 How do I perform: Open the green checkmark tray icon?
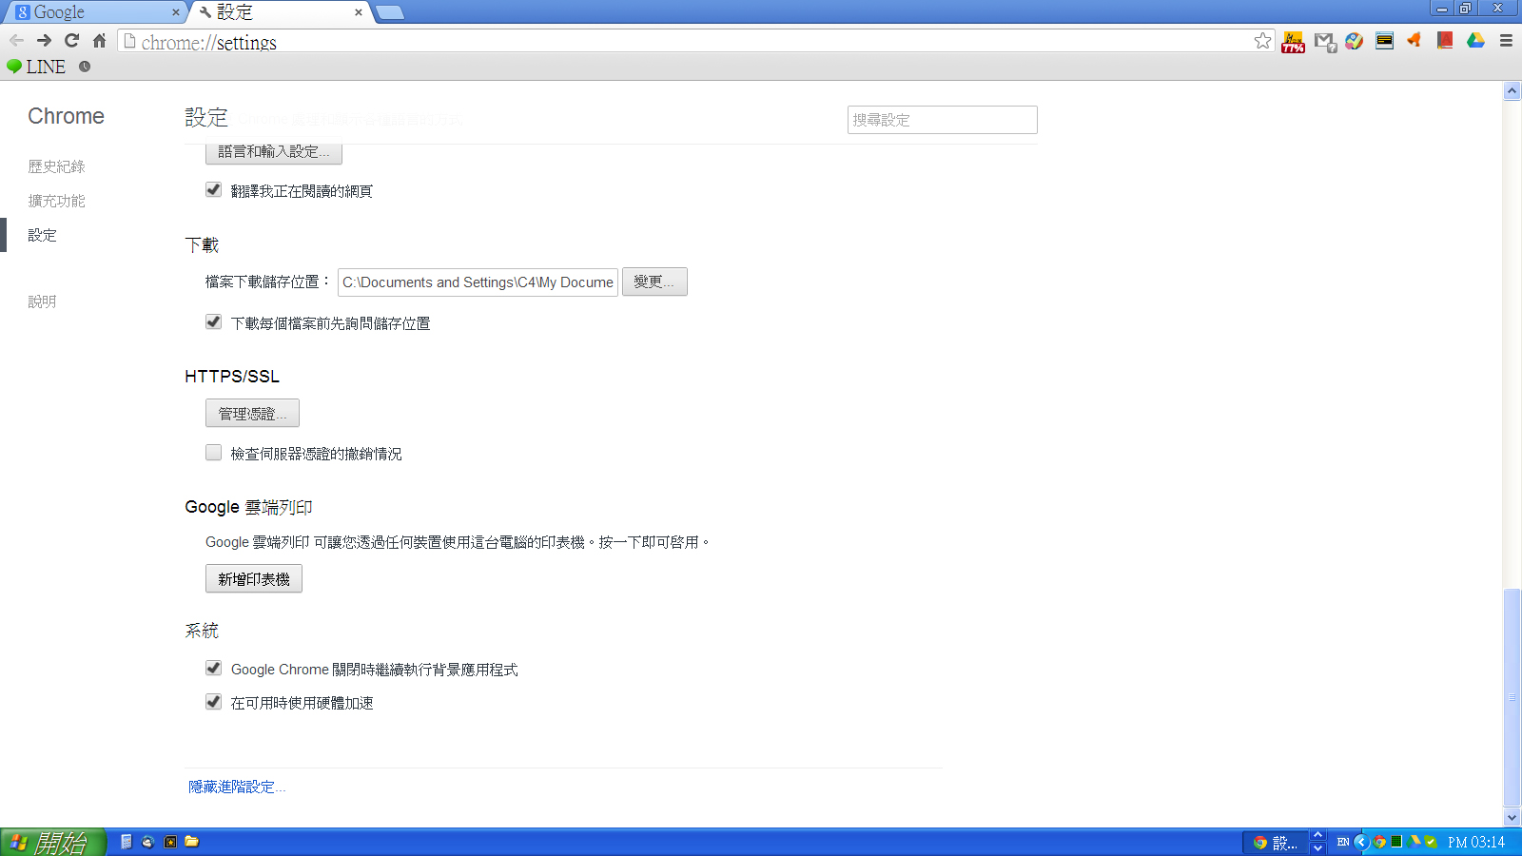coord(1431,842)
